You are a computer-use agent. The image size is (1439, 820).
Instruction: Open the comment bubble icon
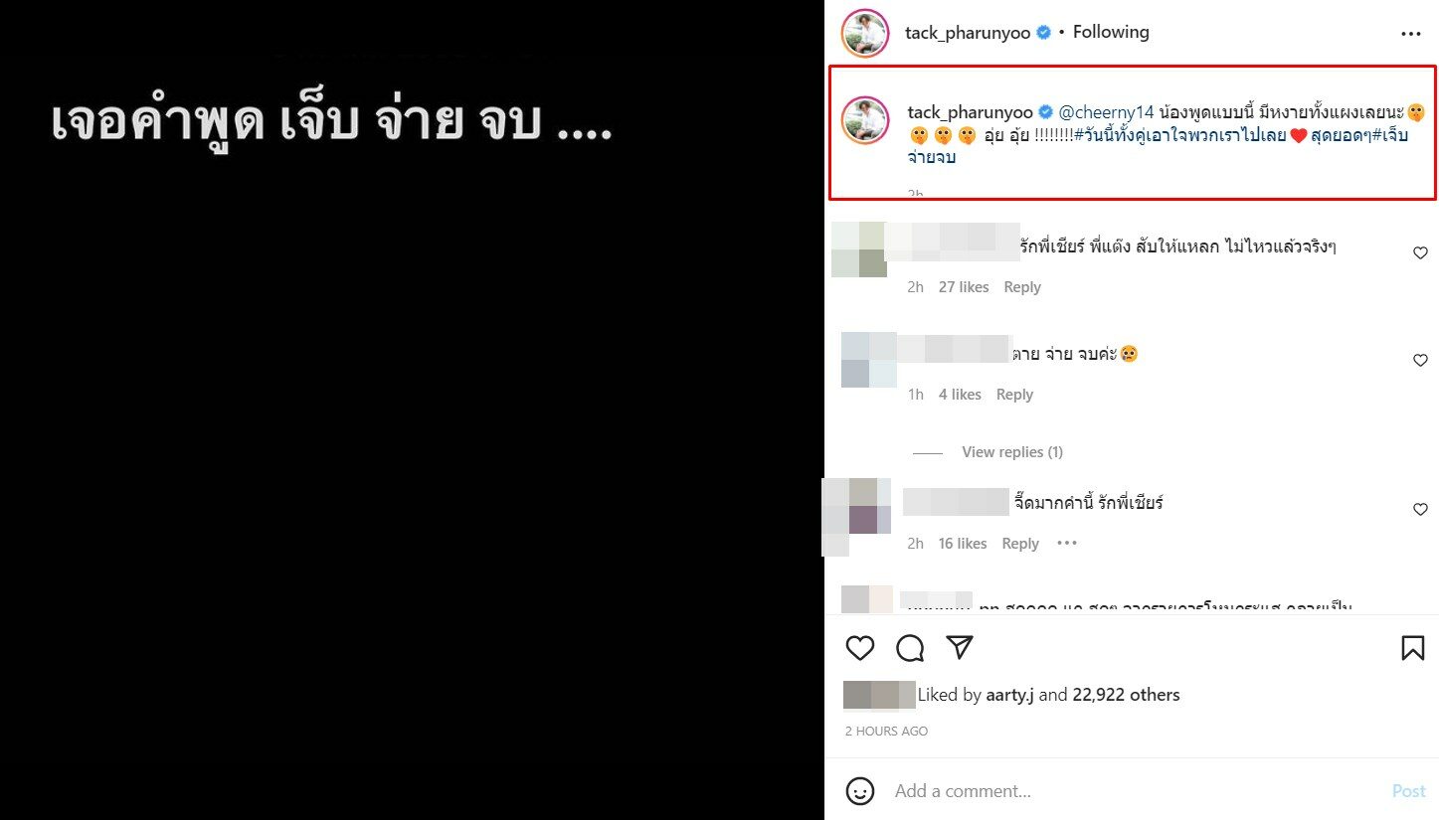[910, 648]
